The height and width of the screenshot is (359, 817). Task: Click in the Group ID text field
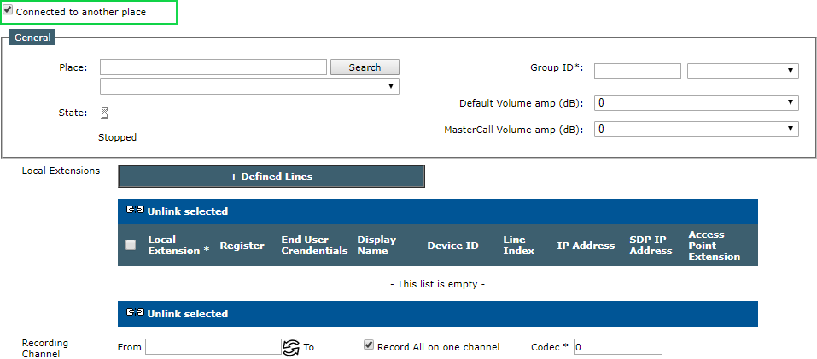pos(638,71)
